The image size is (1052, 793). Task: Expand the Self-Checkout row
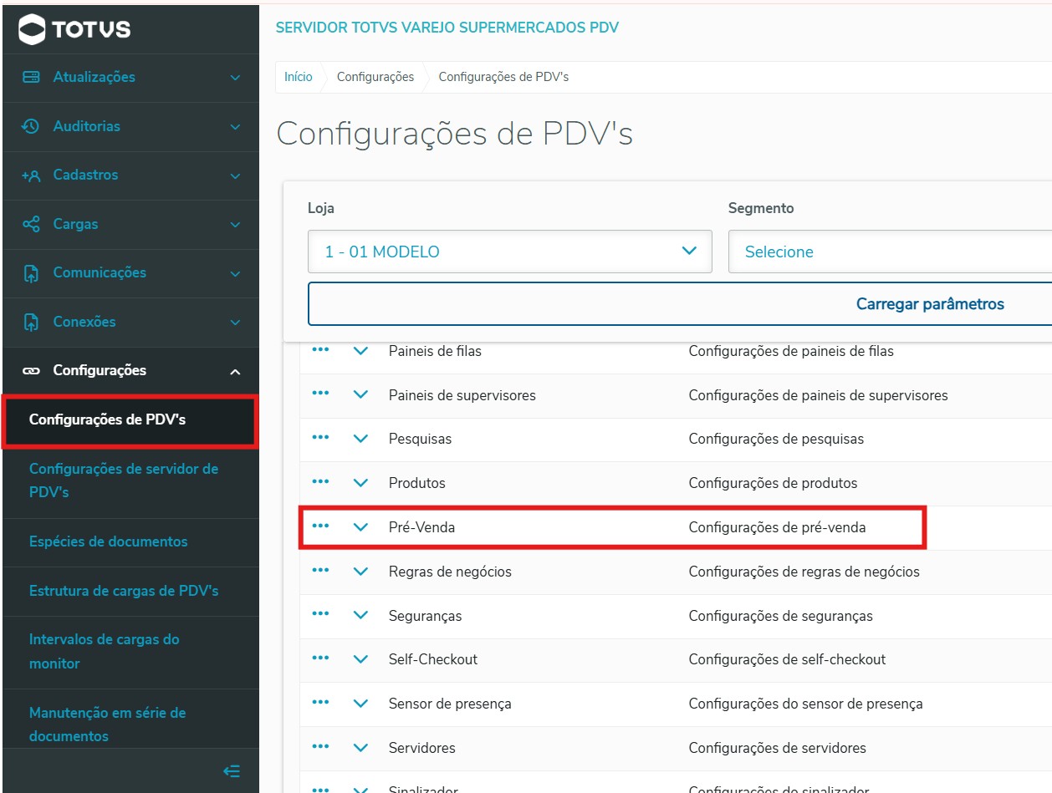(360, 658)
